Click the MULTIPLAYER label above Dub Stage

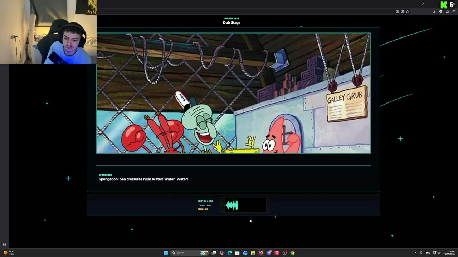[x=232, y=19]
